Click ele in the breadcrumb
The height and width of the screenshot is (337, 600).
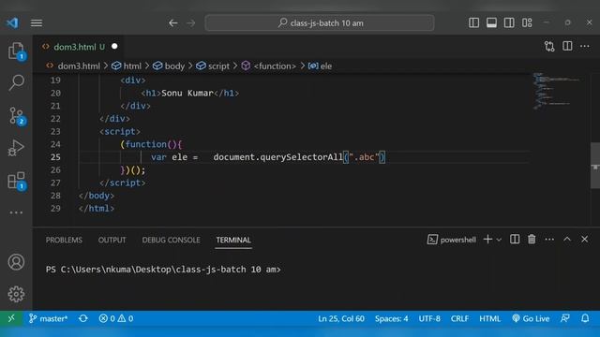click(x=326, y=66)
